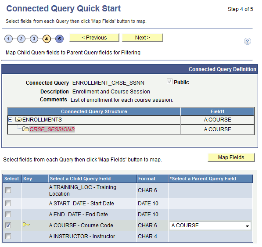Click A.COURSE - Course Code text

click(81, 226)
